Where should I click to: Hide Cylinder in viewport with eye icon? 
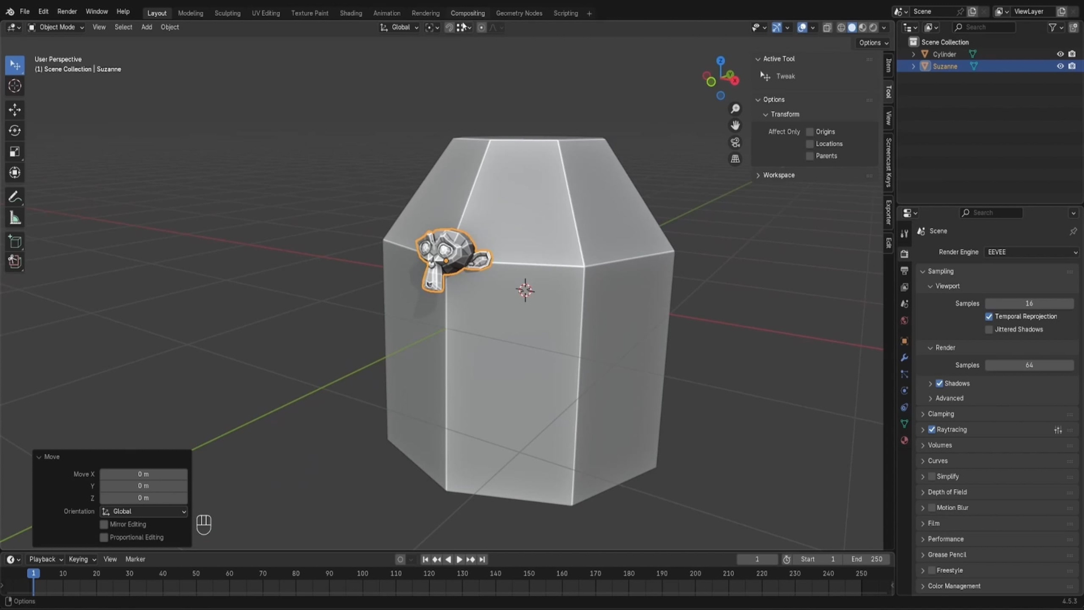[x=1060, y=54]
